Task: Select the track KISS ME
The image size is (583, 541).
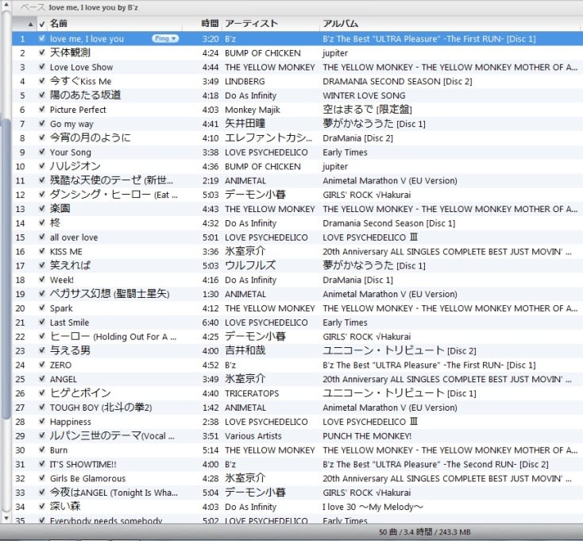Action: pyautogui.click(x=66, y=252)
